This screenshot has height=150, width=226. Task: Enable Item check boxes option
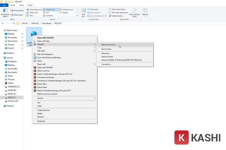click(110, 9)
